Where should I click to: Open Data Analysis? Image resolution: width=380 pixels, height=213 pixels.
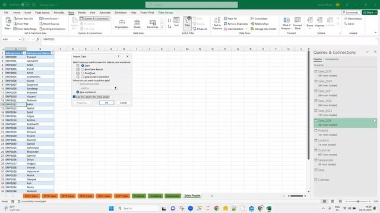353,18
